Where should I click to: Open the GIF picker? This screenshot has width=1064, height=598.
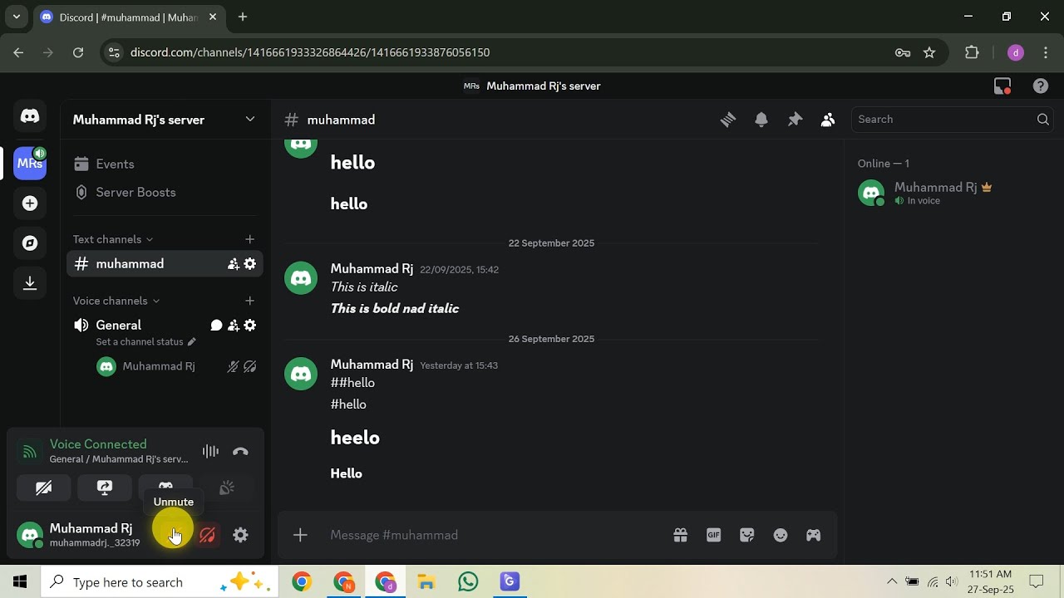point(713,536)
